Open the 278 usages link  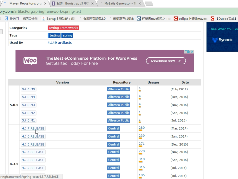click(x=142, y=151)
